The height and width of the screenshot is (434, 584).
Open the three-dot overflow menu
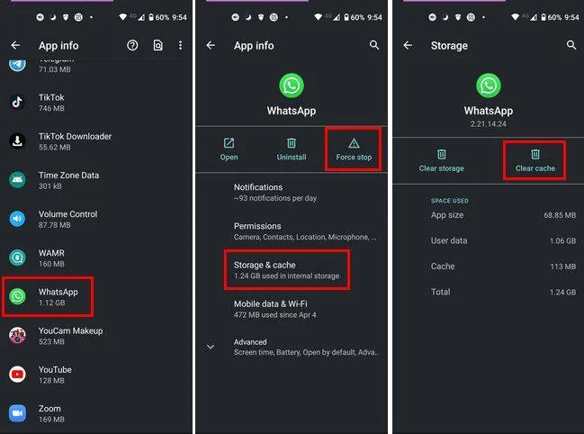(180, 45)
